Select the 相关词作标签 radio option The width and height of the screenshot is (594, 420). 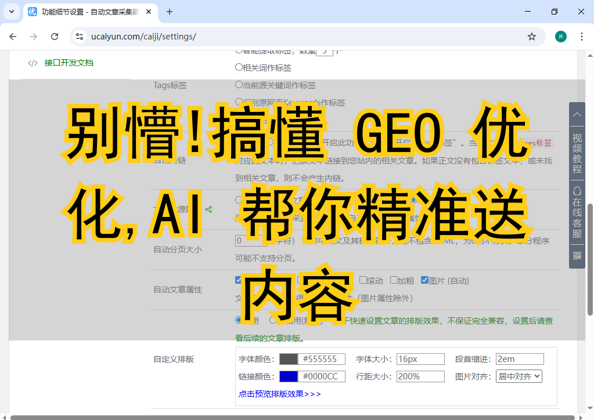[x=239, y=67]
